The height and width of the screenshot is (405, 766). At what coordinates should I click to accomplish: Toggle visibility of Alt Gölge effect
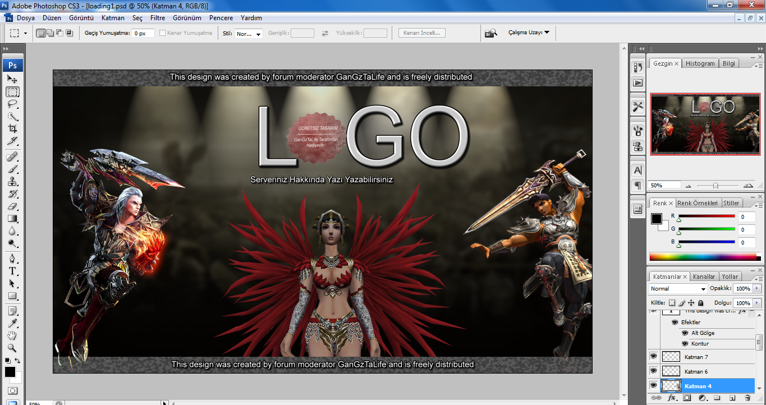click(x=685, y=333)
